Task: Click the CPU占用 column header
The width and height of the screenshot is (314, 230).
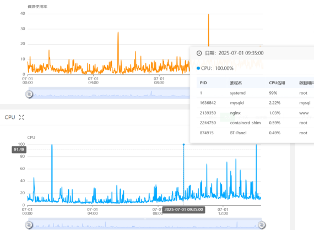Action: [277, 83]
